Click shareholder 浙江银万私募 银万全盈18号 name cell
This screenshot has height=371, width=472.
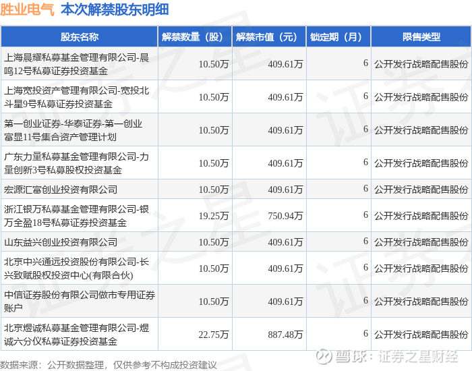[x=80, y=216]
